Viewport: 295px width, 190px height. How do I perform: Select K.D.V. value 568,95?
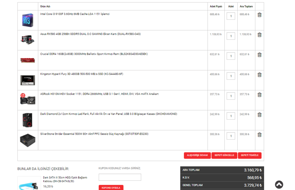254,178
